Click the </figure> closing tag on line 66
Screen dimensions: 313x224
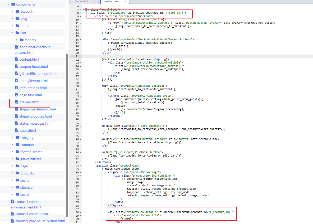(115, 205)
